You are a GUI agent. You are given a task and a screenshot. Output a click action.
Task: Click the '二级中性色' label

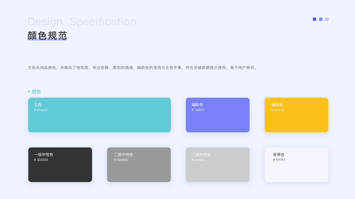click(x=124, y=155)
